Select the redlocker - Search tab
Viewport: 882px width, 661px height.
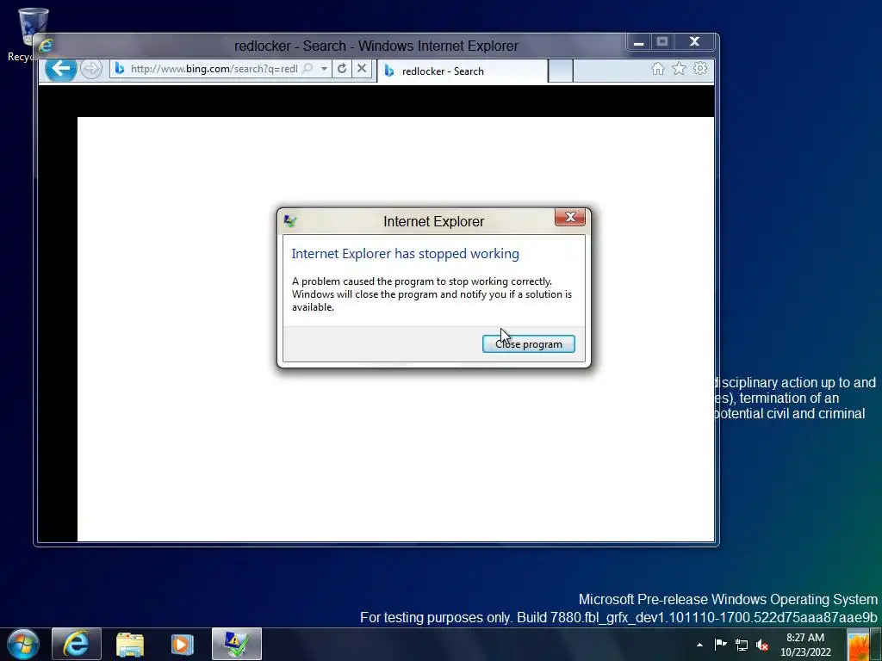point(463,71)
